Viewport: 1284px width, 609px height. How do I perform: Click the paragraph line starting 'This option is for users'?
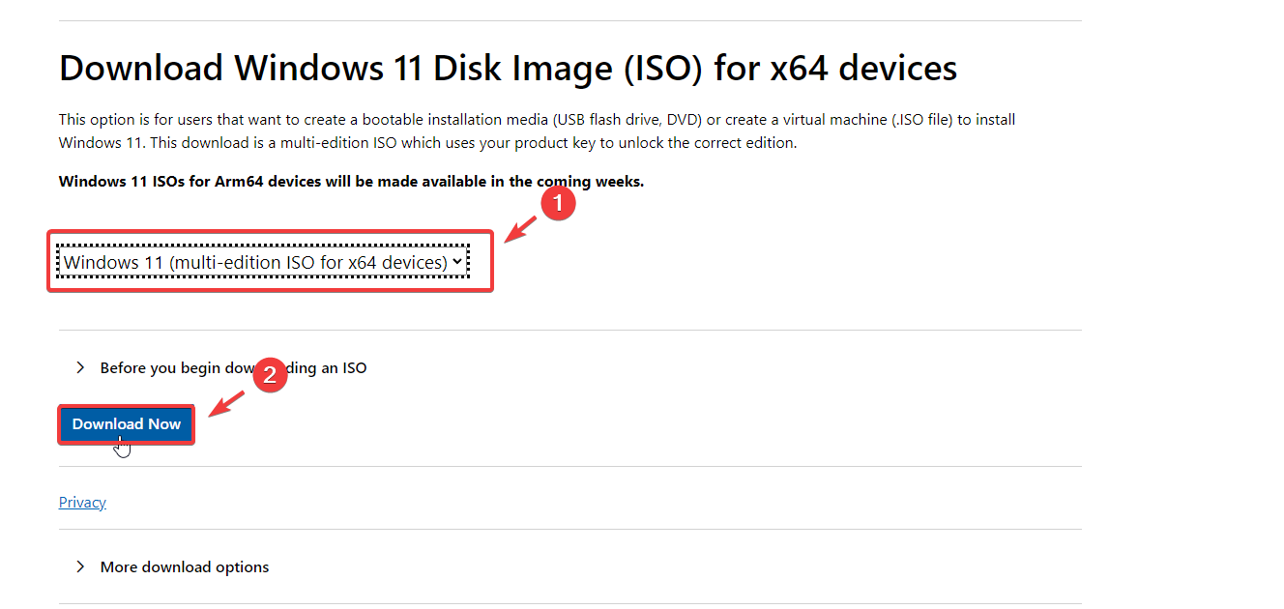(537, 120)
